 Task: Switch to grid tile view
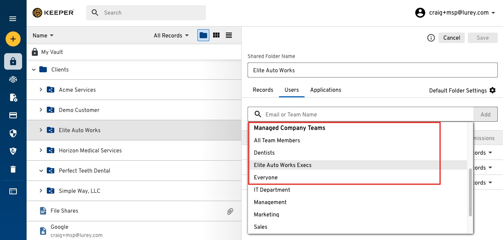[x=216, y=35]
